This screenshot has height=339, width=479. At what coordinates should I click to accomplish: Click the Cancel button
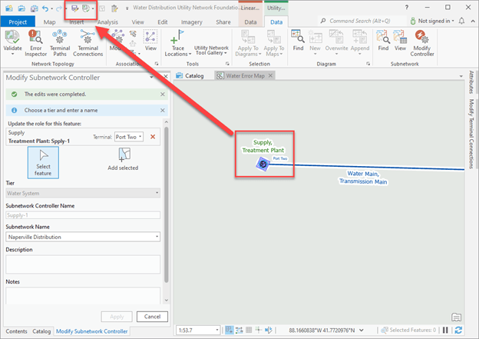(152, 317)
